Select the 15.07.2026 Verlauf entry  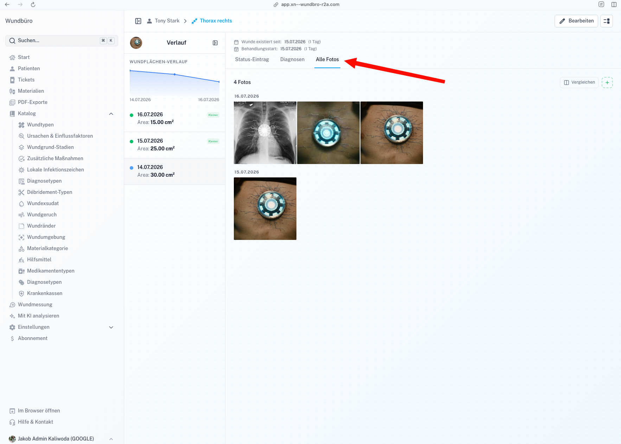point(174,145)
